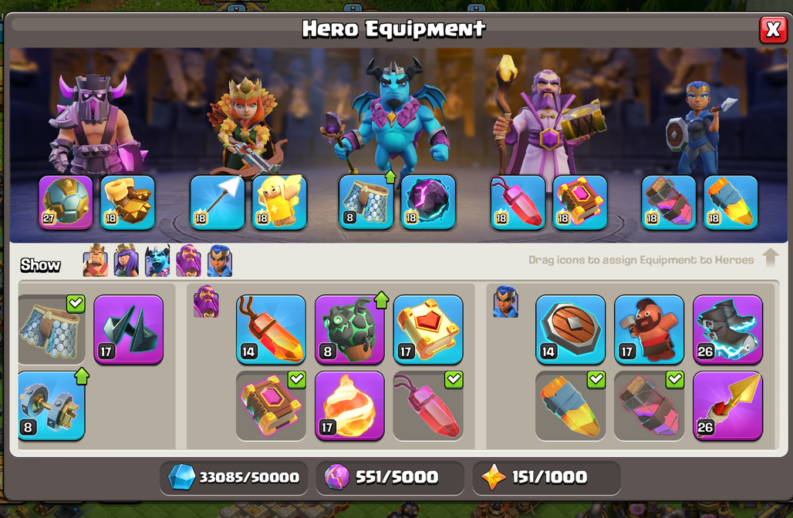Select the Dark Orb equipment slot
The width and height of the screenshot is (793, 518).
[428, 202]
